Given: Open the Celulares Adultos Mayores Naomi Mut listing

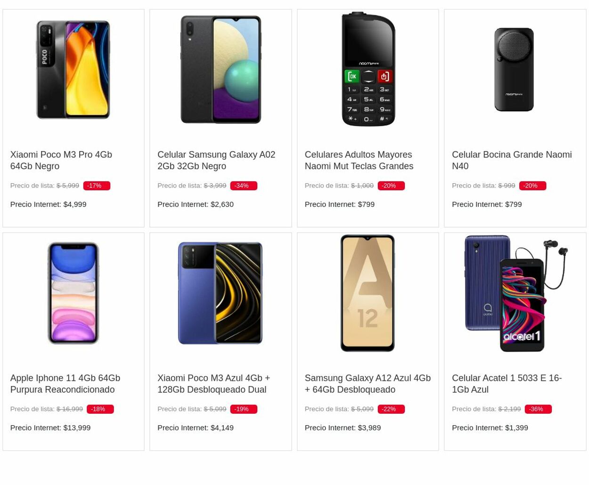Looking at the screenshot, I should click(x=359, y=160).
